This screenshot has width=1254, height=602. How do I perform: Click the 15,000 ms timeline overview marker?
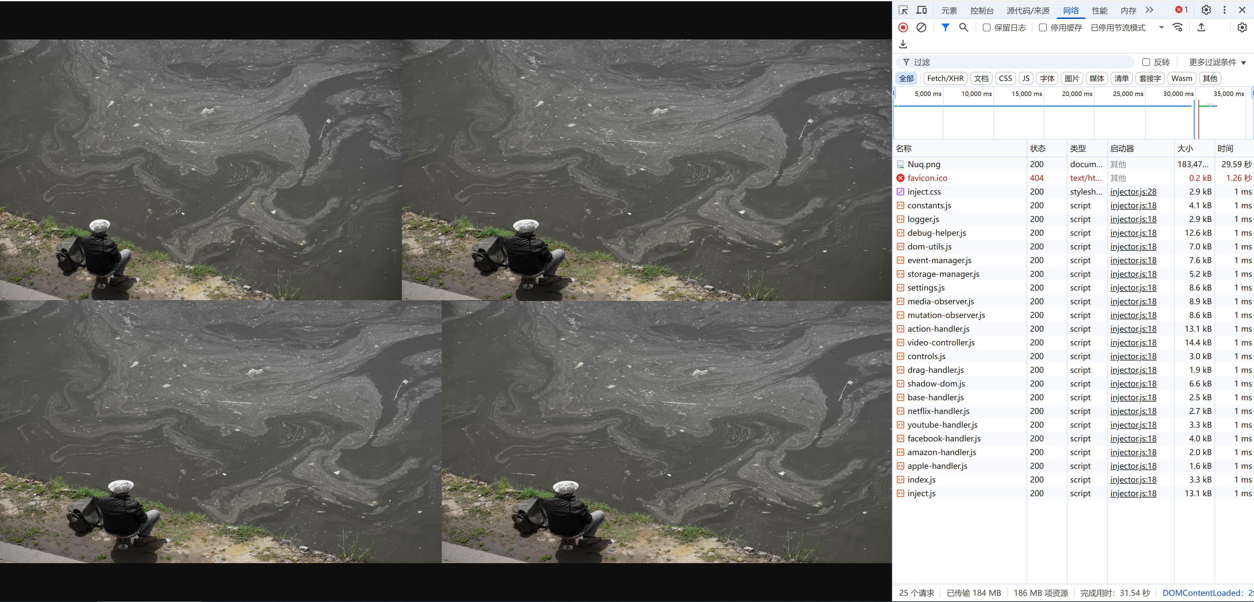[x=1027, y=94]
